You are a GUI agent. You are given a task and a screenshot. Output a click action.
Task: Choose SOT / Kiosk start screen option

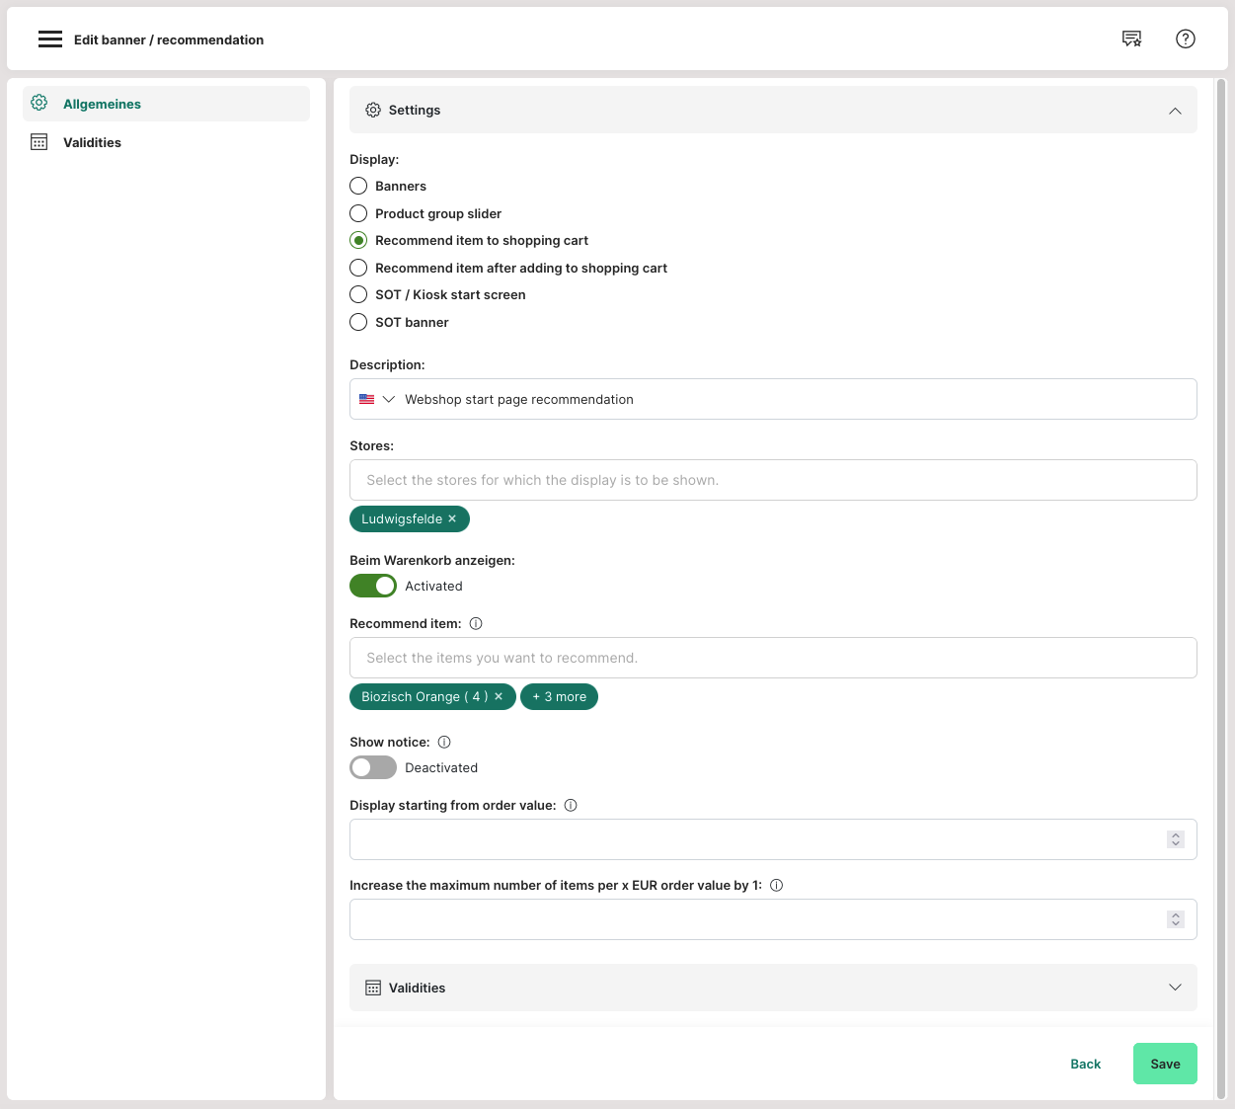pyautogui.click(x=358, y=295)
